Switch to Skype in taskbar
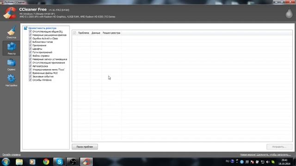This screenshot has width=296, height=166. 60,162
